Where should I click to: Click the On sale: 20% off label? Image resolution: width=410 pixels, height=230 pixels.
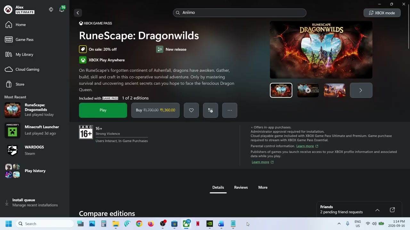pos(102,50)
